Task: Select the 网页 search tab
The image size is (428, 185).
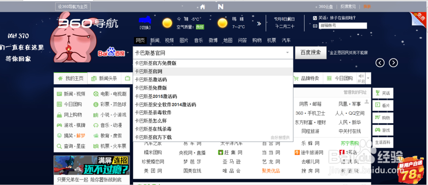Action: (140, 40)
